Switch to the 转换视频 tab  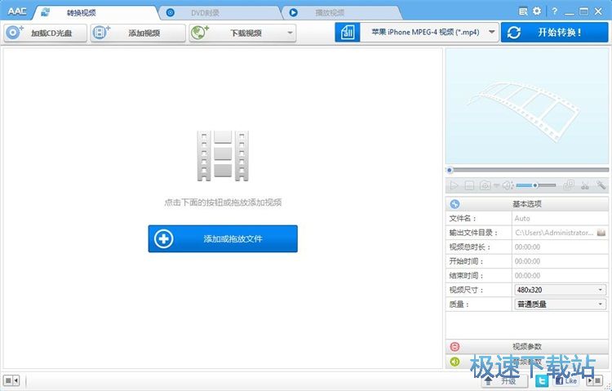(95, 12)
